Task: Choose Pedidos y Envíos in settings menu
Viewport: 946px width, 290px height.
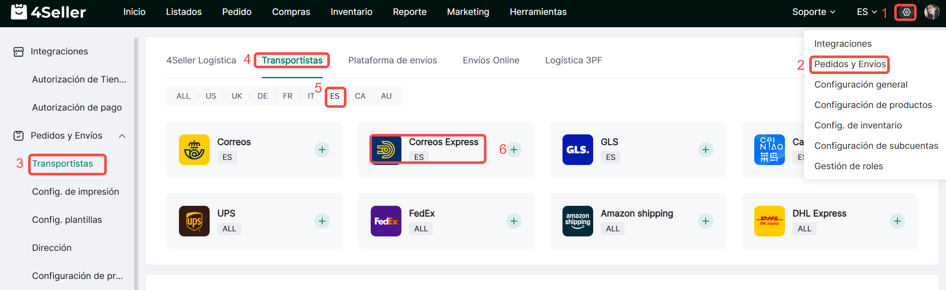Action: click(x=850, y=64)
